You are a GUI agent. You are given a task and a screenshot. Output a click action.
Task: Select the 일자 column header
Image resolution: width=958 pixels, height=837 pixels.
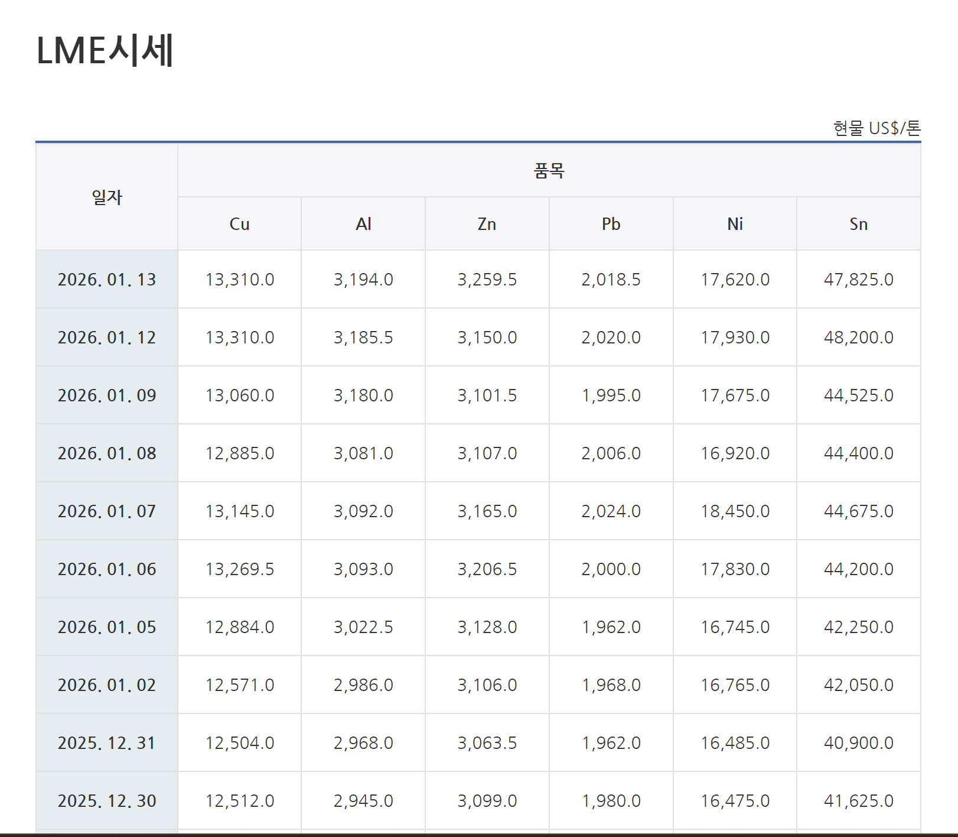pos(107,197)
